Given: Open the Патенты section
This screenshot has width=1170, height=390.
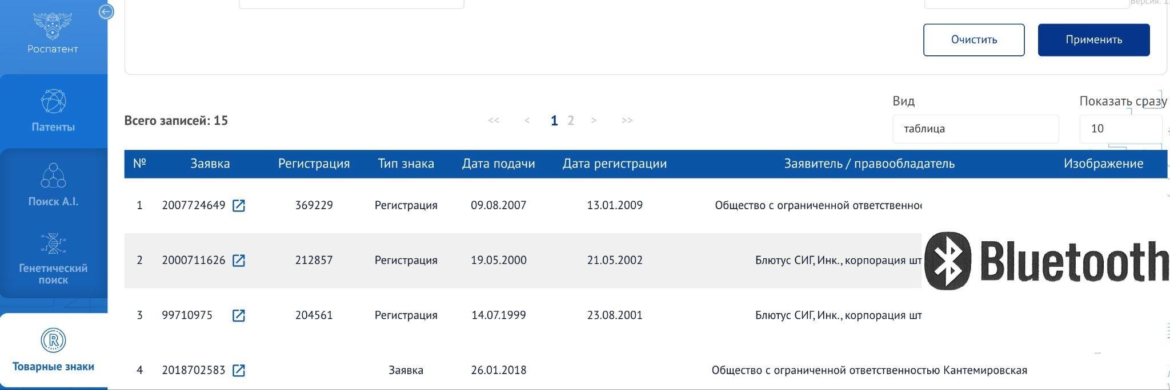Looking at the screenshot, I should point(53,111).
